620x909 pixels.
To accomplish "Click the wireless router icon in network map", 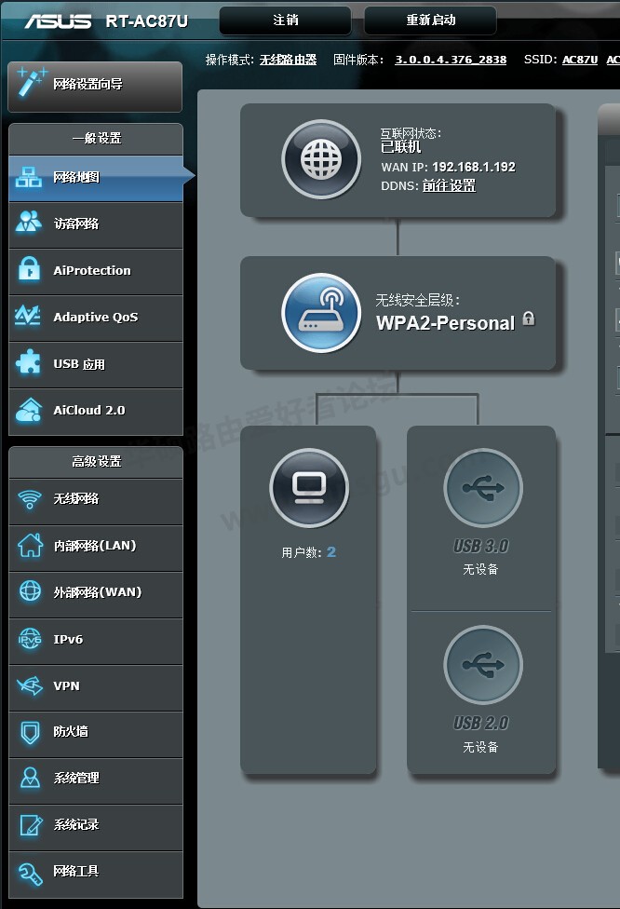I will (x=321, y=313).
